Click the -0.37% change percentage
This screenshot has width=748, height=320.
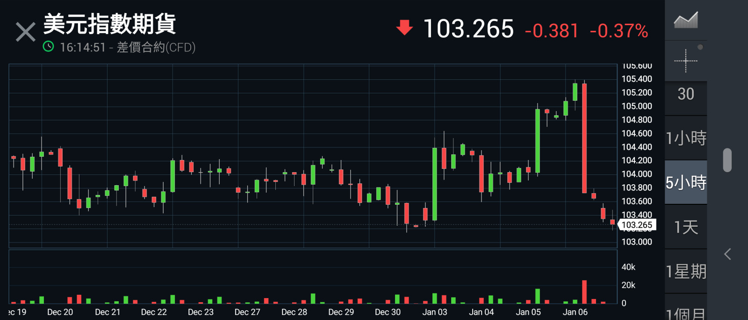click(x=619, y=31)
